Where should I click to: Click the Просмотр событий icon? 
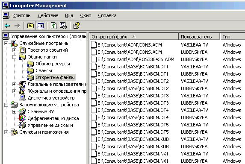coord(22,50)
